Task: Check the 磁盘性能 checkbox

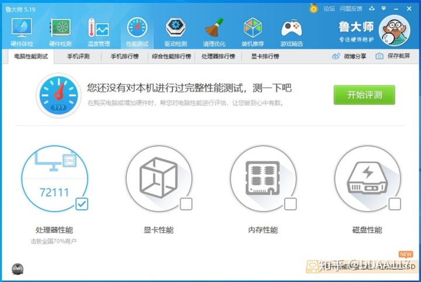Action: (395, 204)
